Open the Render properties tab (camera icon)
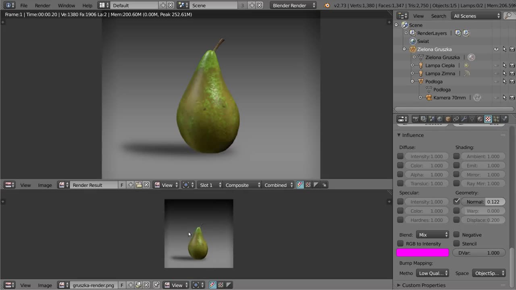The height and width of the screenshot is (290, 516). point(415,119)
